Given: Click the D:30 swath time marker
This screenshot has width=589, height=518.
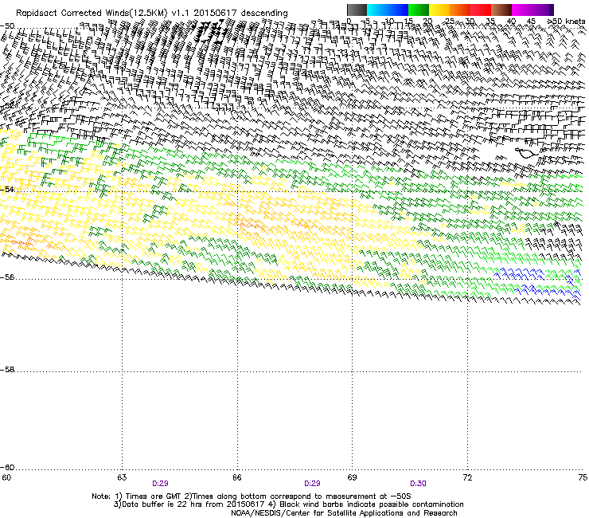Looking at the screenshot, I should (x=418, y=484).
